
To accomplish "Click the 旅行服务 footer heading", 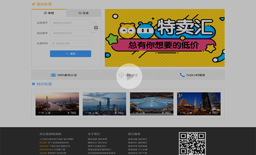I will point(134,134).
